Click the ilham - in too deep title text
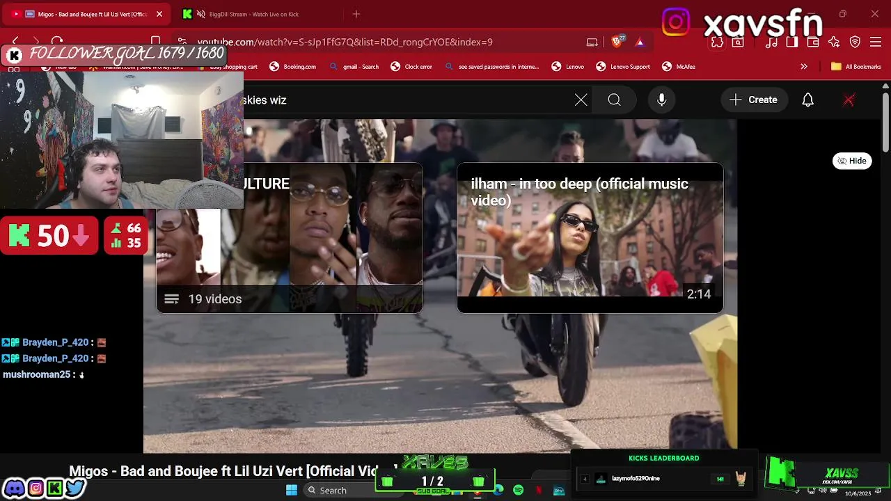This screenshot has width=891, height=501. (579, 192)
